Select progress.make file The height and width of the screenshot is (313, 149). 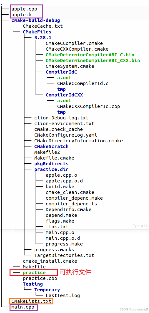coord(64,244)
